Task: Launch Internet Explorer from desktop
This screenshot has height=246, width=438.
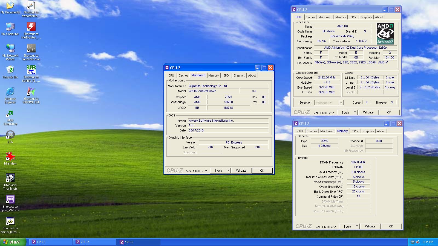Action: pos(10,95)
